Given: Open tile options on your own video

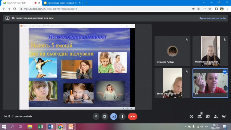Looking at the screenshot, I should [x=225, y=71].
